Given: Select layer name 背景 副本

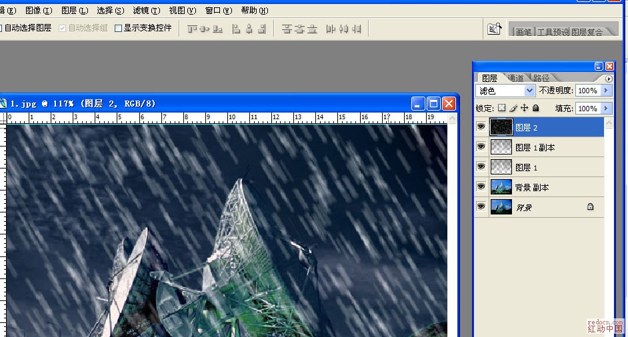Looking at the screenshot, I should click(532, 188).
